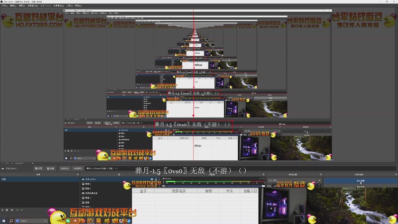Viewport: 398px width, 224px height.
Task: Add a new scene with the plus icon
Action: 2,210
